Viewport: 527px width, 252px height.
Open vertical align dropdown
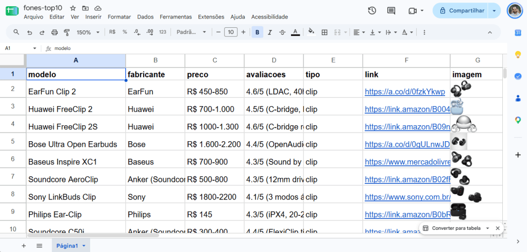(x=375, y=32)
